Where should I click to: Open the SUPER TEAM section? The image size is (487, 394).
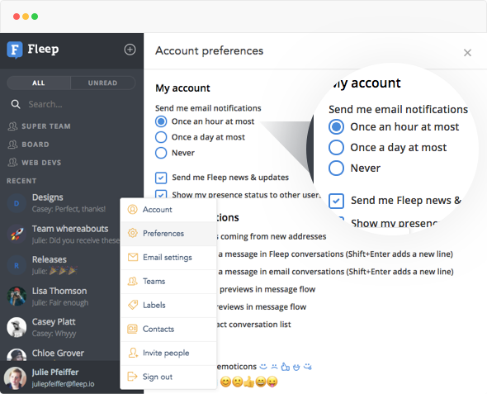coord(46,126)
